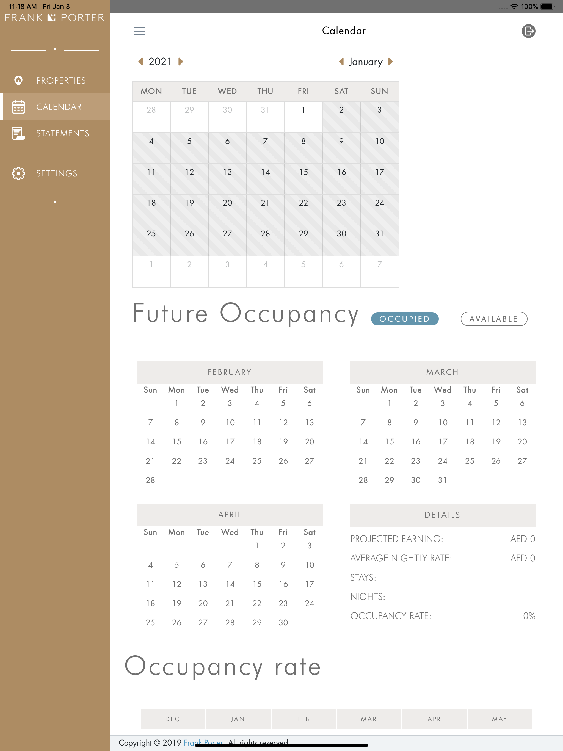Click the NIGHTS label in details
The height and width of the screenshot is (751, 563).
(x=368, y=597)
